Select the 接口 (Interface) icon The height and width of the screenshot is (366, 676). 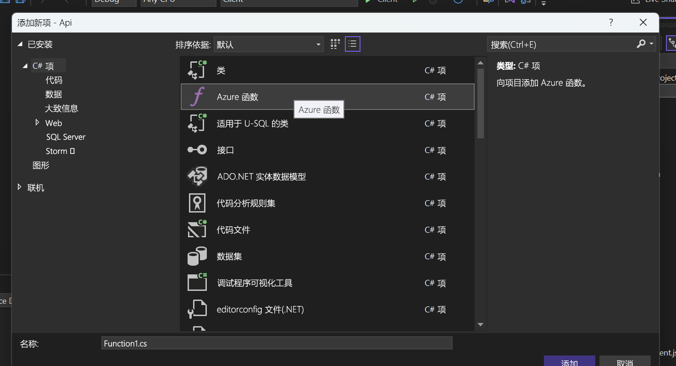click(198, 150)
